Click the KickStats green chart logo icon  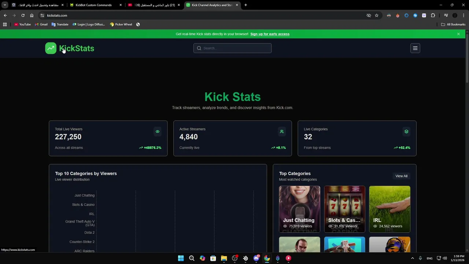tap(51, 48)
